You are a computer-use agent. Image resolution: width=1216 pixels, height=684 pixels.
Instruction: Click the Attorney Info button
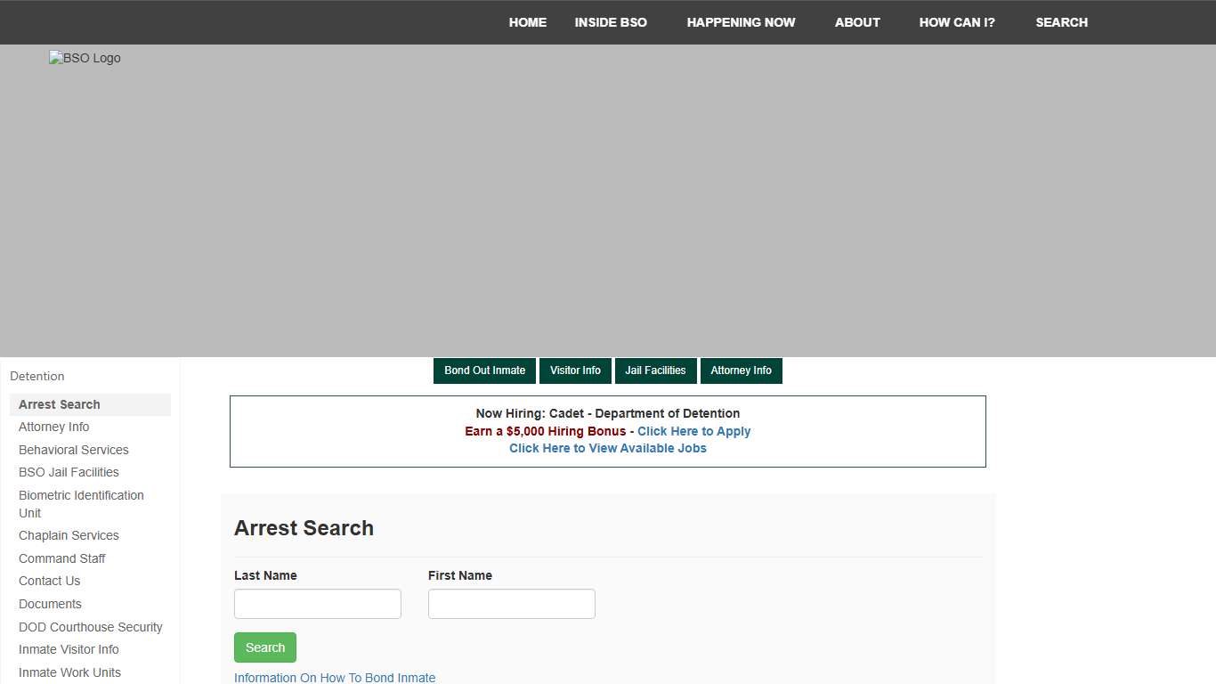[x=742, y=370]
